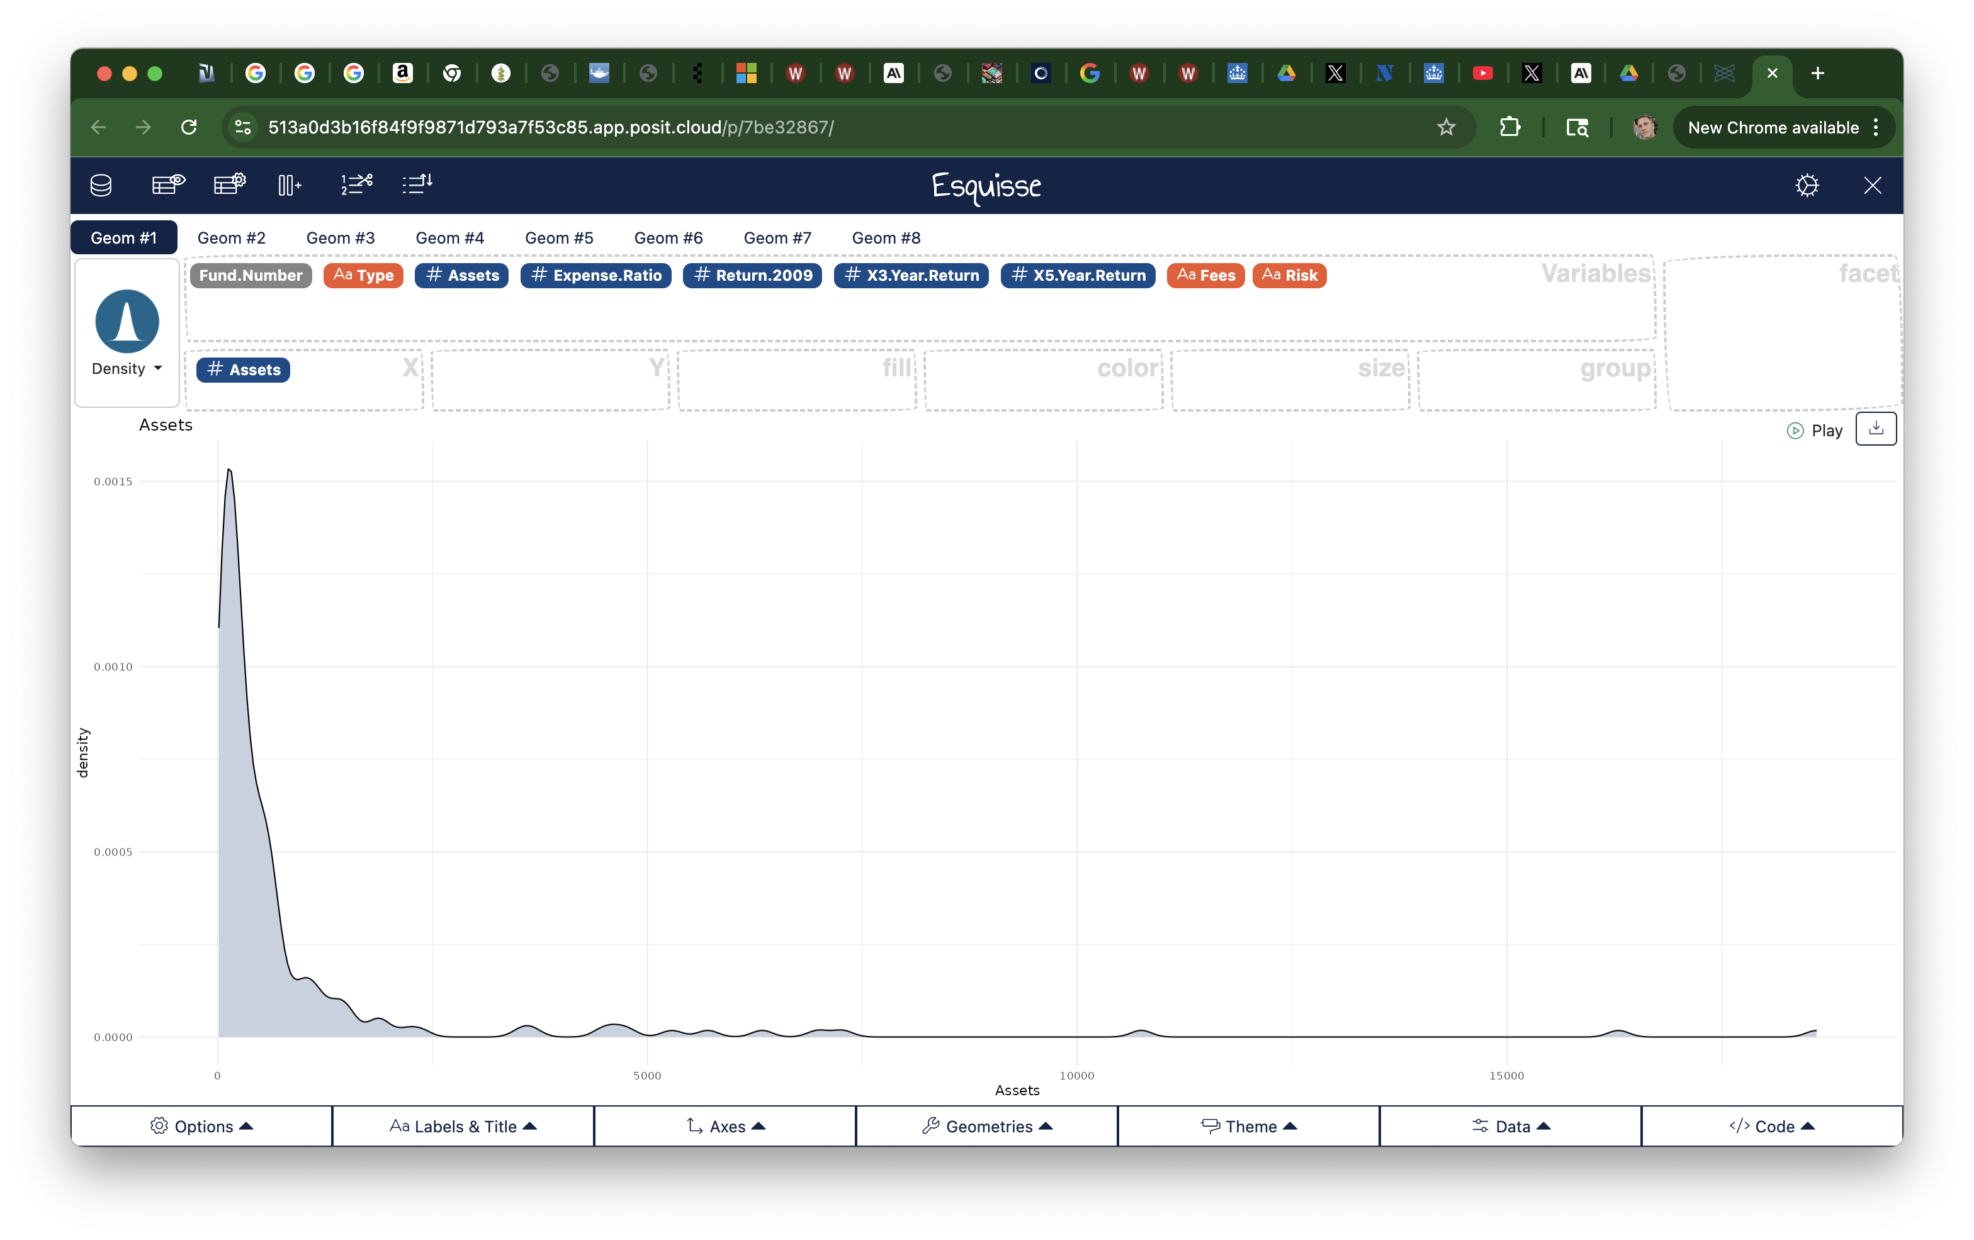1974x1240 pixels.
Task: Expand the Options panel
Action: point(201,1126)
